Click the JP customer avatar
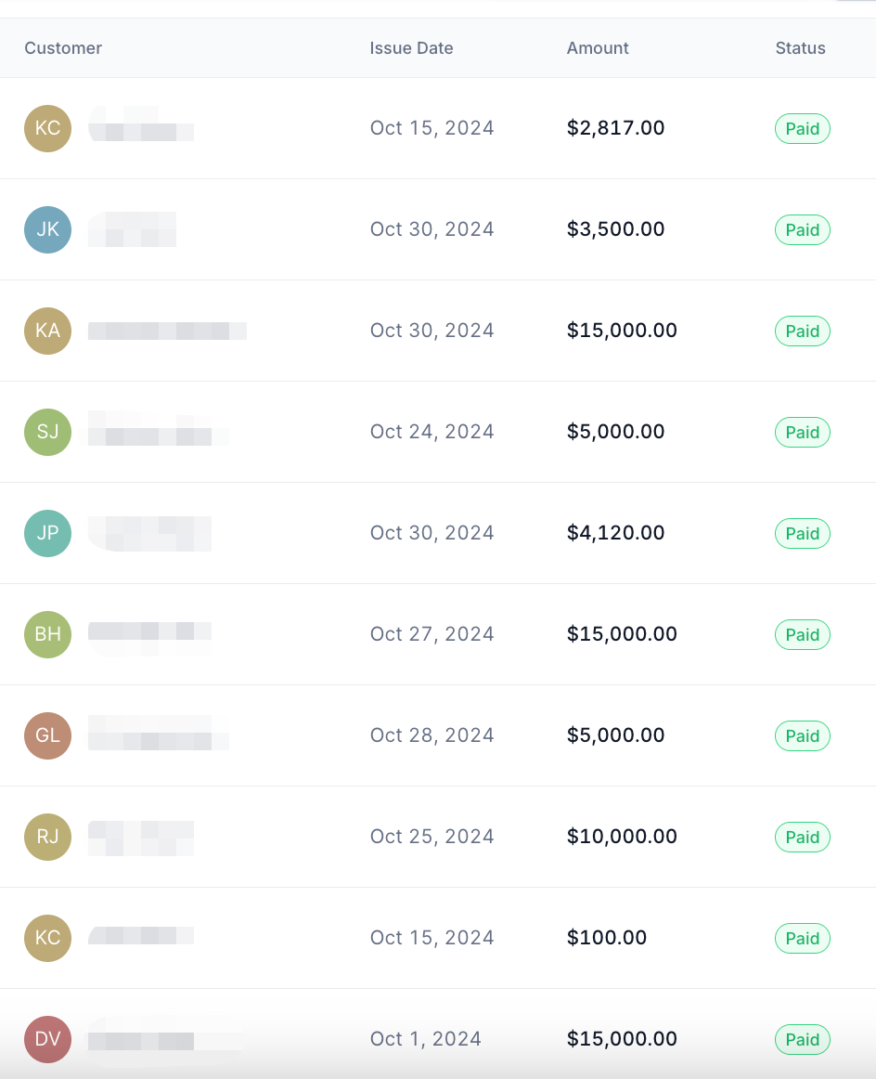Screen dimensions: 876x1079 47,533
